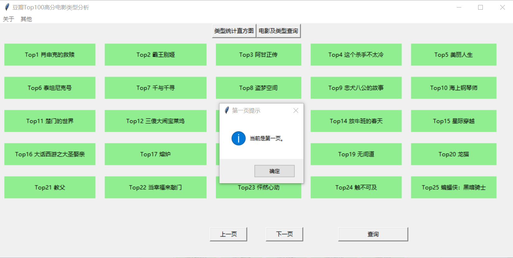
Task: Click the dialog title 第一页提示
Action: (x=246, y=111)
